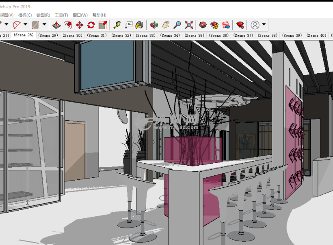
Task: Select the Move tool
Action: tap(80, 25)
